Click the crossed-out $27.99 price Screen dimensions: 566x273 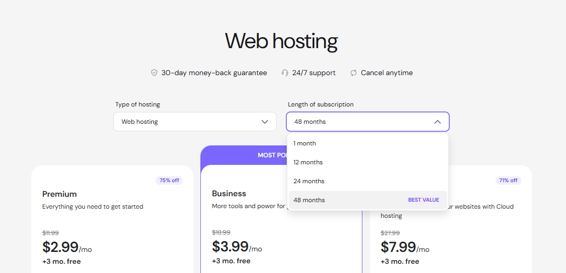pyautogui.click(x=390, y=233)
